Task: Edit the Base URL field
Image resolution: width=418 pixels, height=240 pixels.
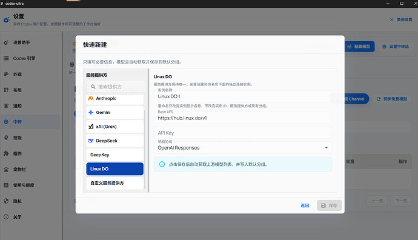Action: coord(243,118)
